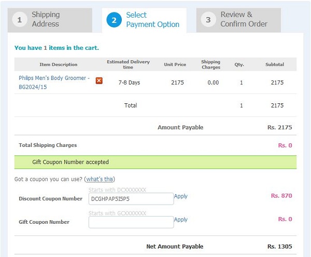Apply the Gift Coupon Number

point(181,220)
